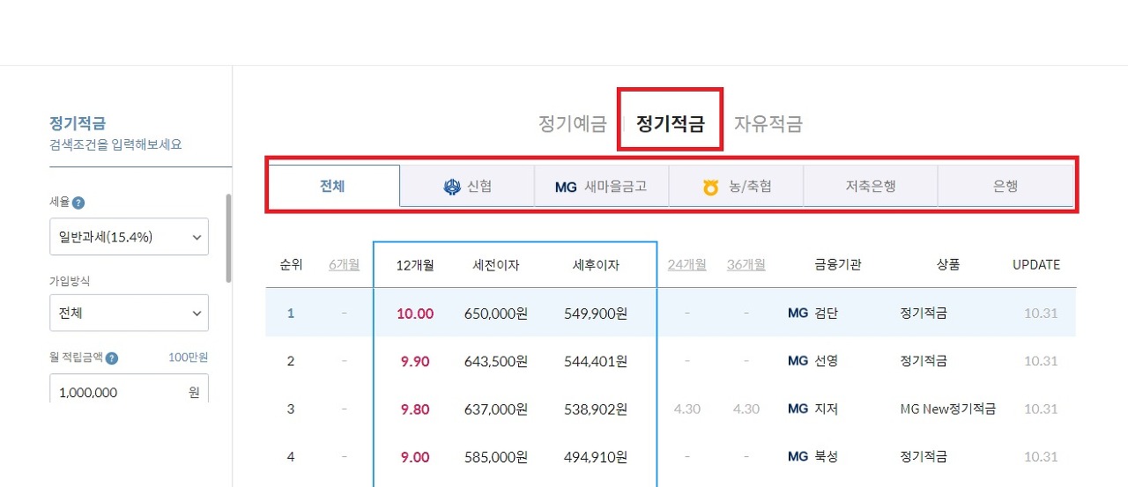Open the 북성 정기적금 product

tap(924, 457)
